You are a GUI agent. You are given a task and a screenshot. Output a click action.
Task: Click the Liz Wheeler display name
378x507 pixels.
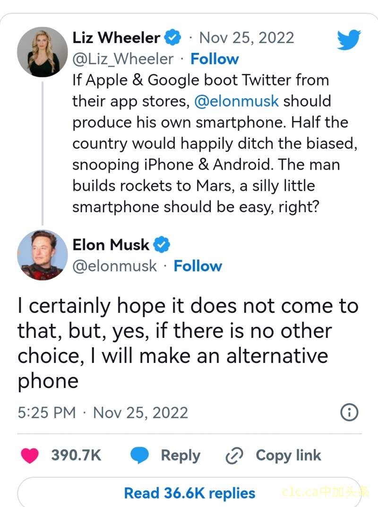pyautogui.click(x=116, y=38)
